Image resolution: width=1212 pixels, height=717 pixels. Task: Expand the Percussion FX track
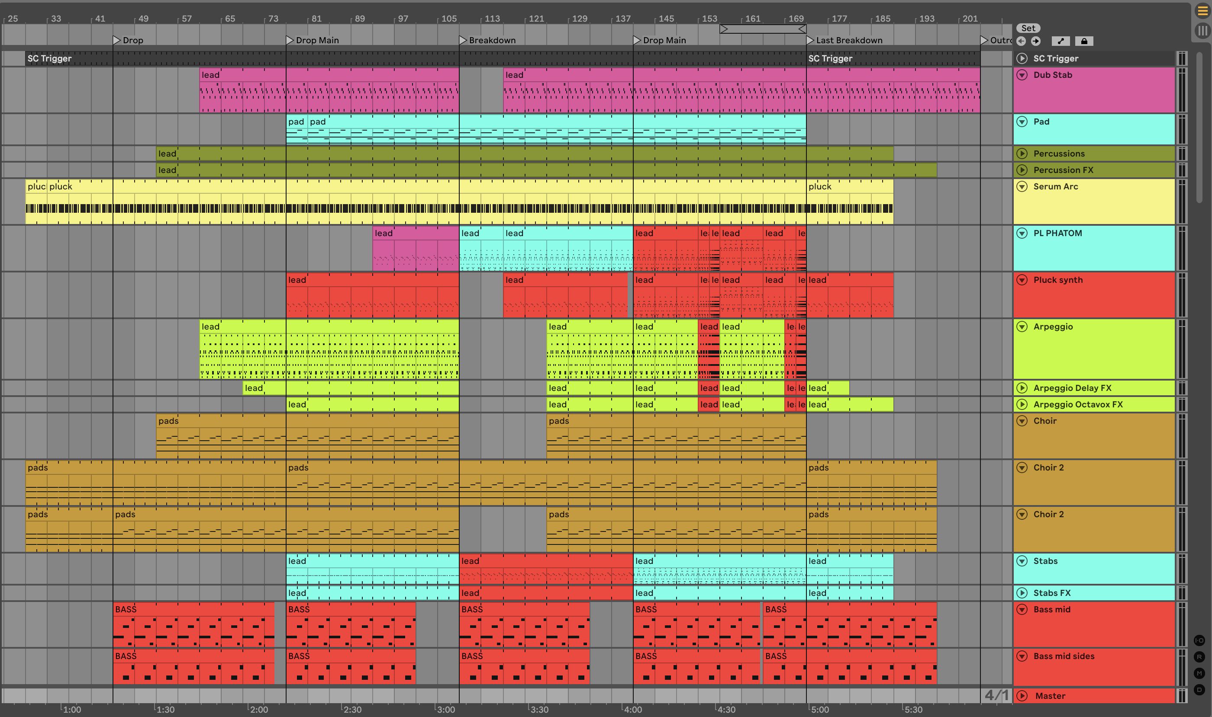(1022, 170)
